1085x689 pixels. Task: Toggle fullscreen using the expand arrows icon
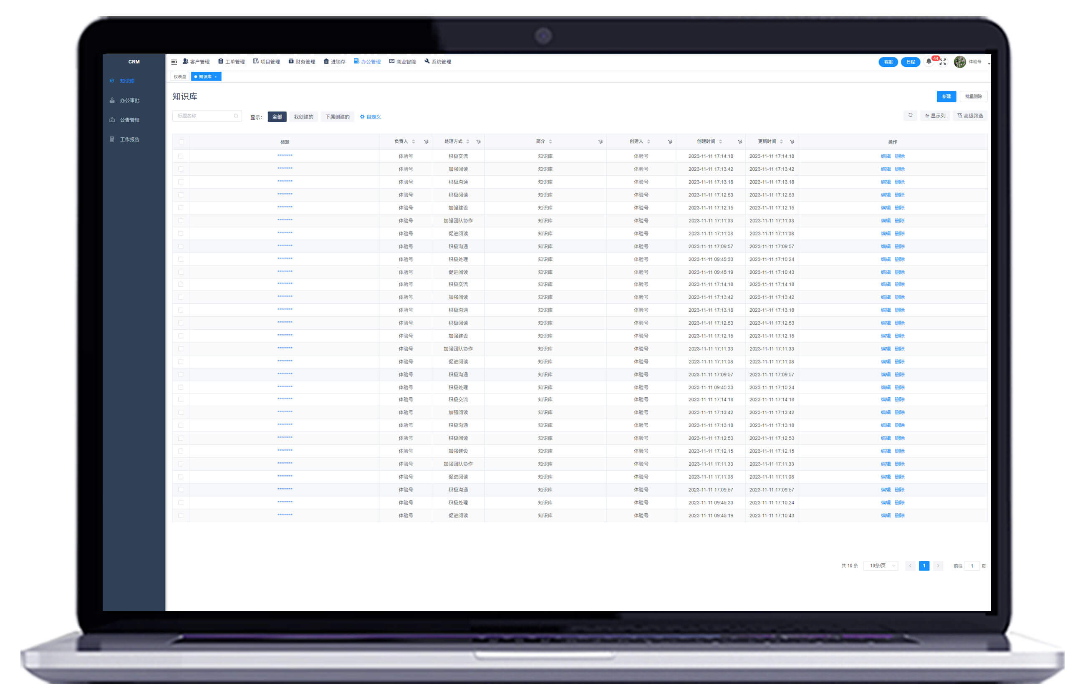coord(943,62)
